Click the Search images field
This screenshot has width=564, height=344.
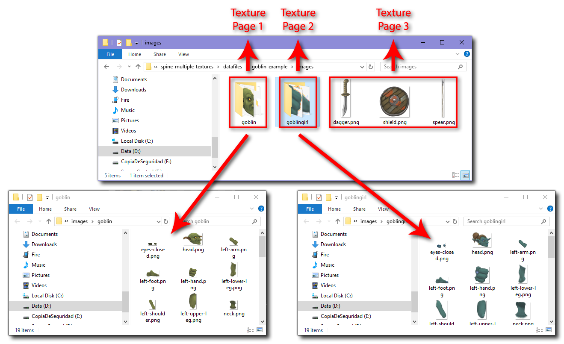pyautogui.click(x=423, y=67)
